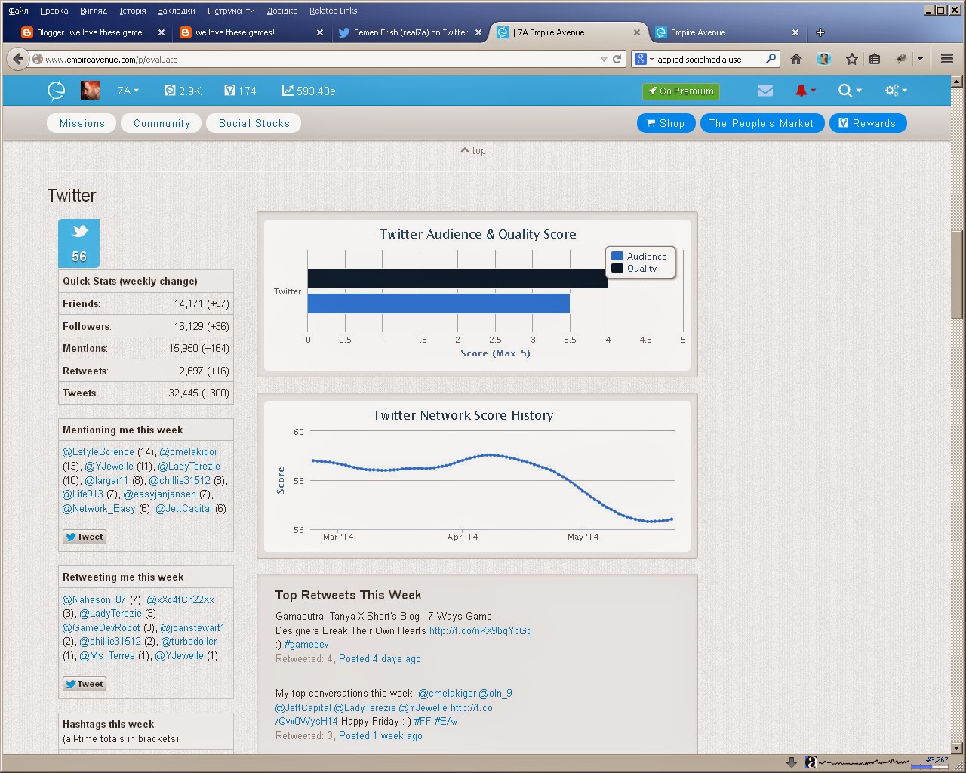Viewport: 966px width, 773px height.
Task: Open the Rewards page
Action: [868, 123]
